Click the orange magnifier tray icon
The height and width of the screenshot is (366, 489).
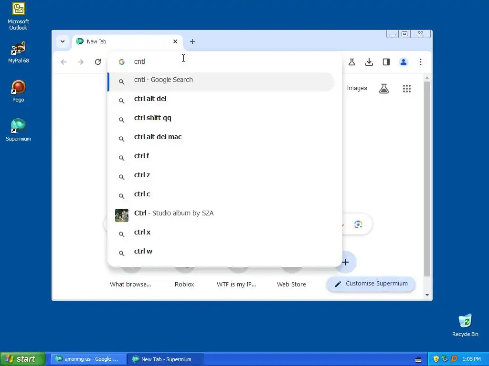[454, 359]
